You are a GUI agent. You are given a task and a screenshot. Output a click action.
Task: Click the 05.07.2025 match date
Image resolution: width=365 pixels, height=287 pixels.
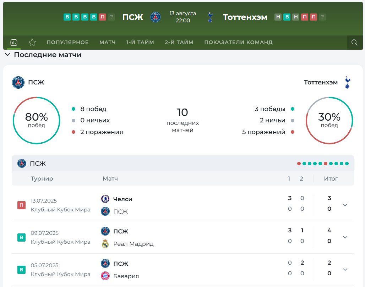pos(44,265)
